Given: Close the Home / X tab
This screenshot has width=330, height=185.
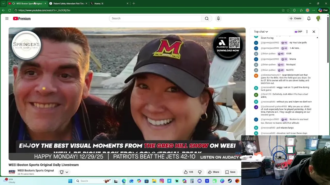Looking at the screenshot, I should 127,3.
